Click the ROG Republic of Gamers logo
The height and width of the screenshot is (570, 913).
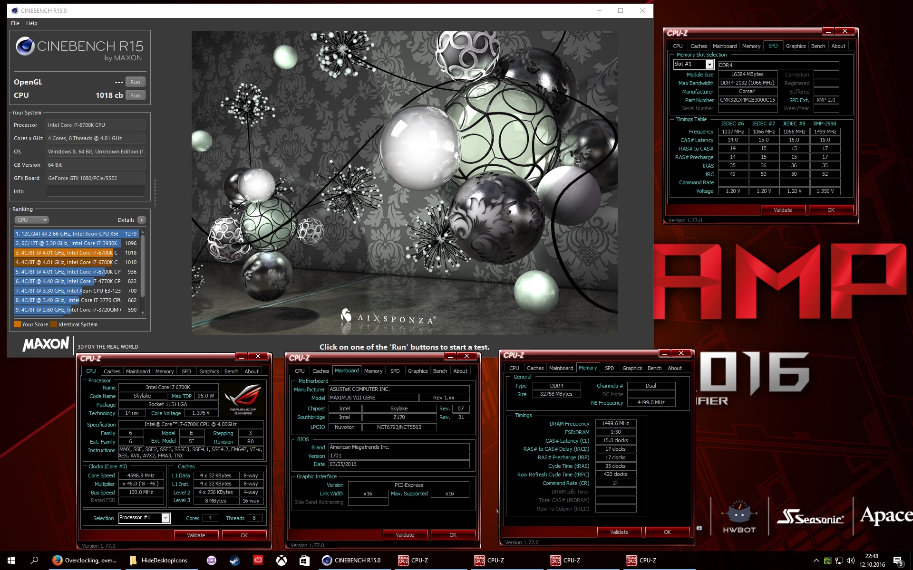tap(243, 399)
